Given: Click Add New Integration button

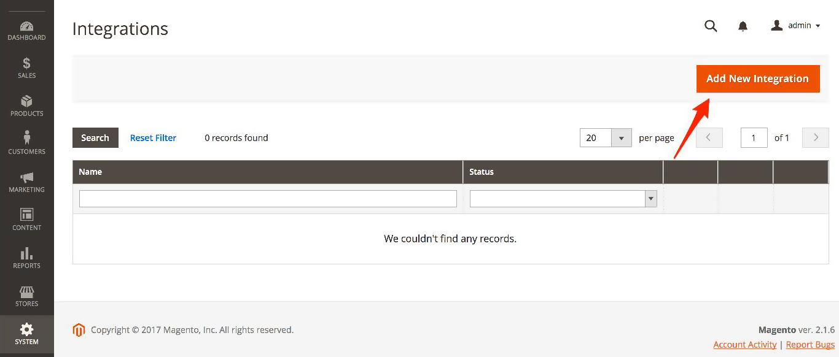Looking at the screenshot, I should click(757, 79).
